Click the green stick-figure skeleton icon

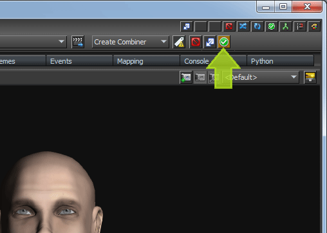pos(286,26)
